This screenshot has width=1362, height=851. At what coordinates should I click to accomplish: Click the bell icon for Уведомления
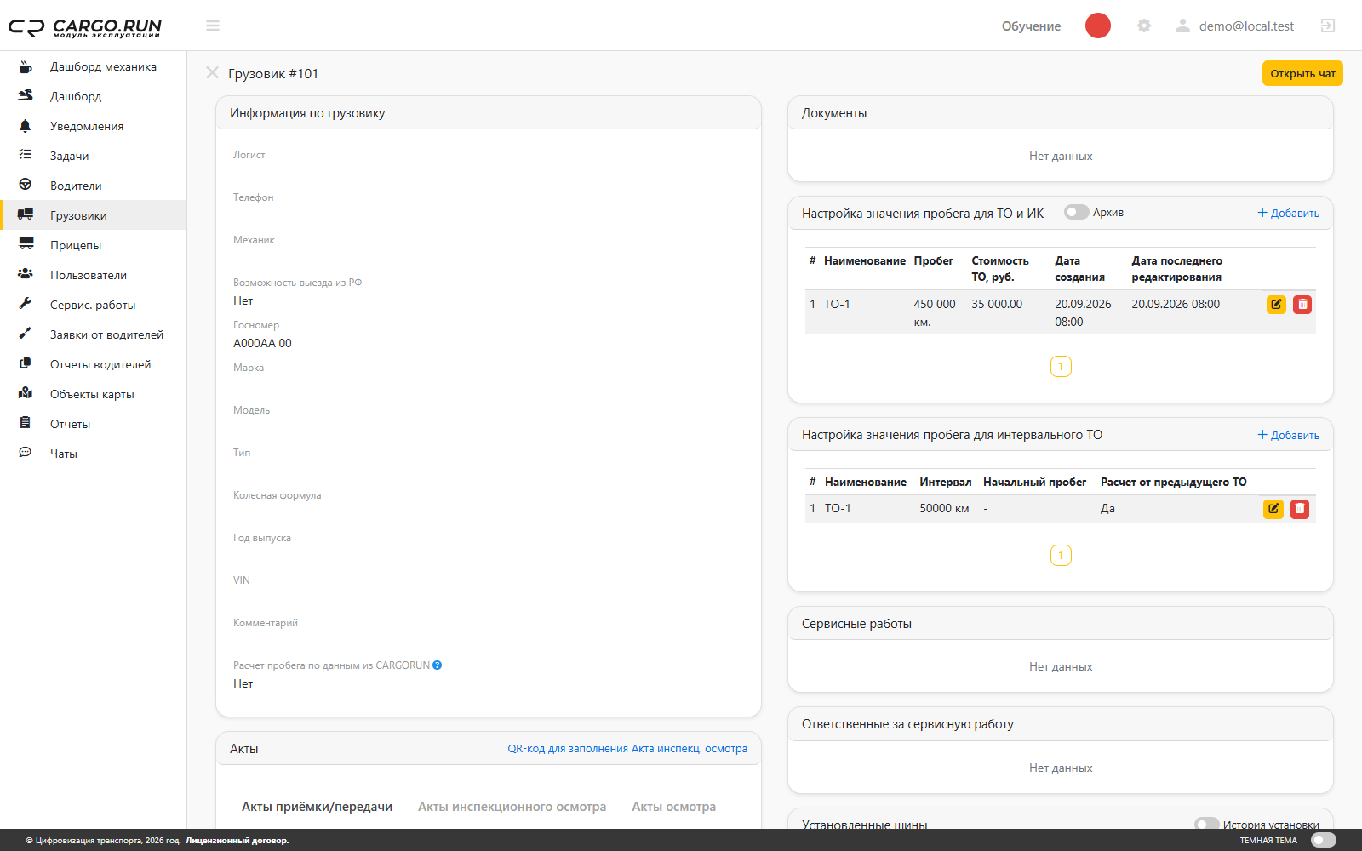click(26, 126)
